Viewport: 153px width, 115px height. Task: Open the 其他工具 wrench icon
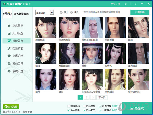(x=9, y=63)
